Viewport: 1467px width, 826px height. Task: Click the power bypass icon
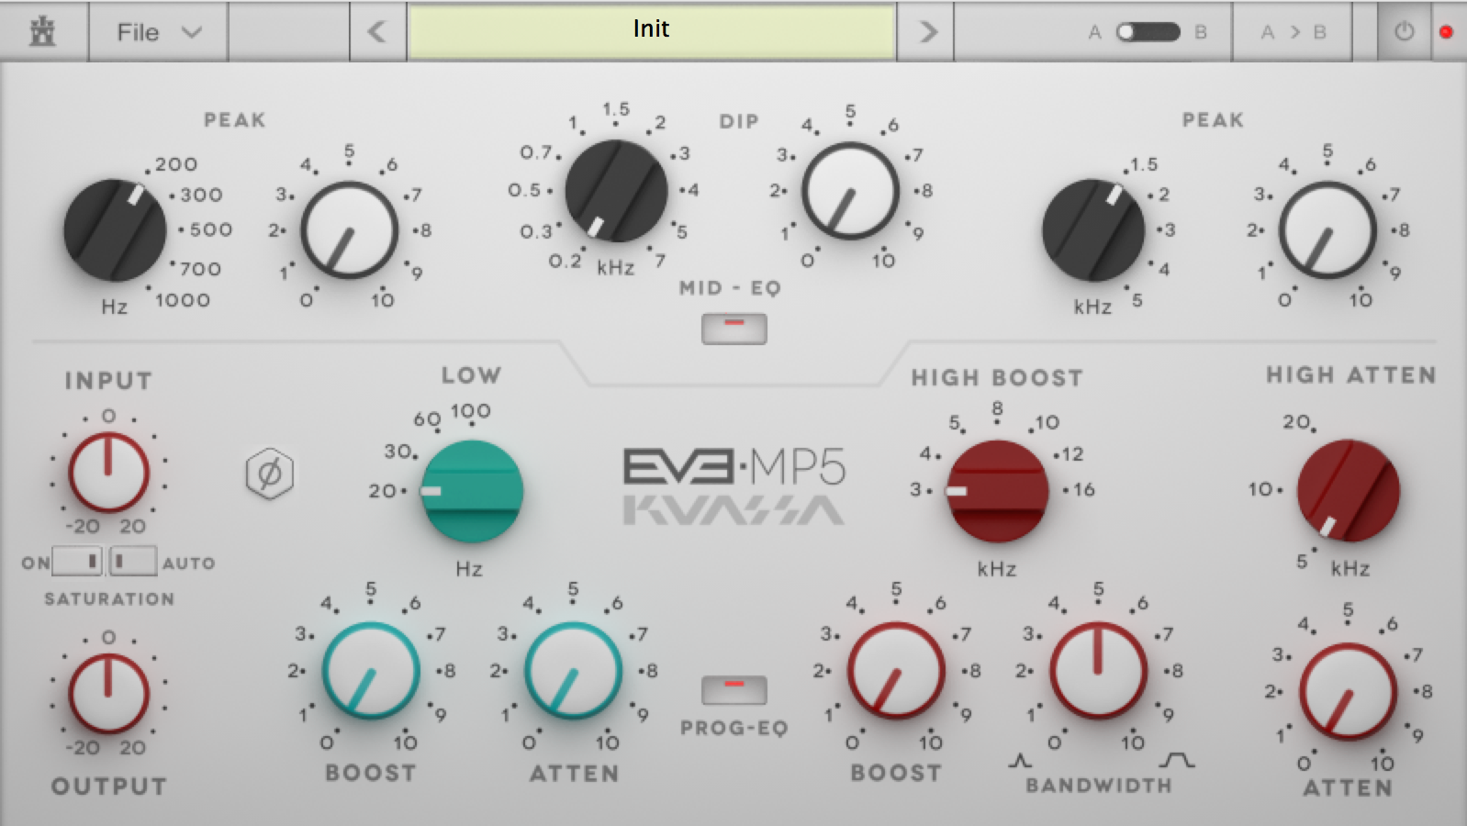point(1404,32)
